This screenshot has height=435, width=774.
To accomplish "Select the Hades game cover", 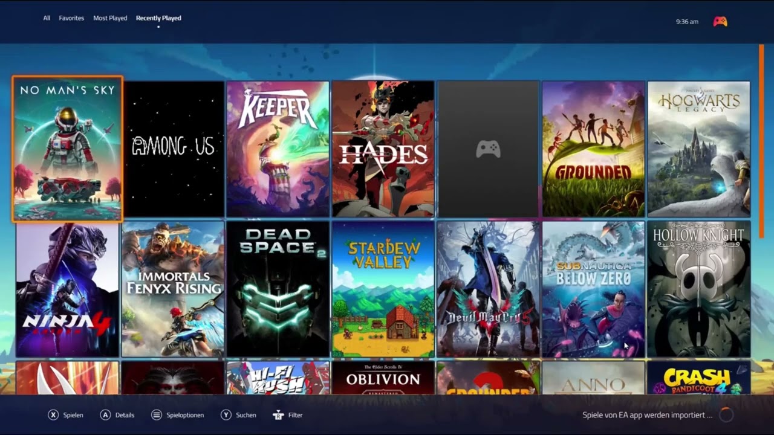I will tap(383, 149).
